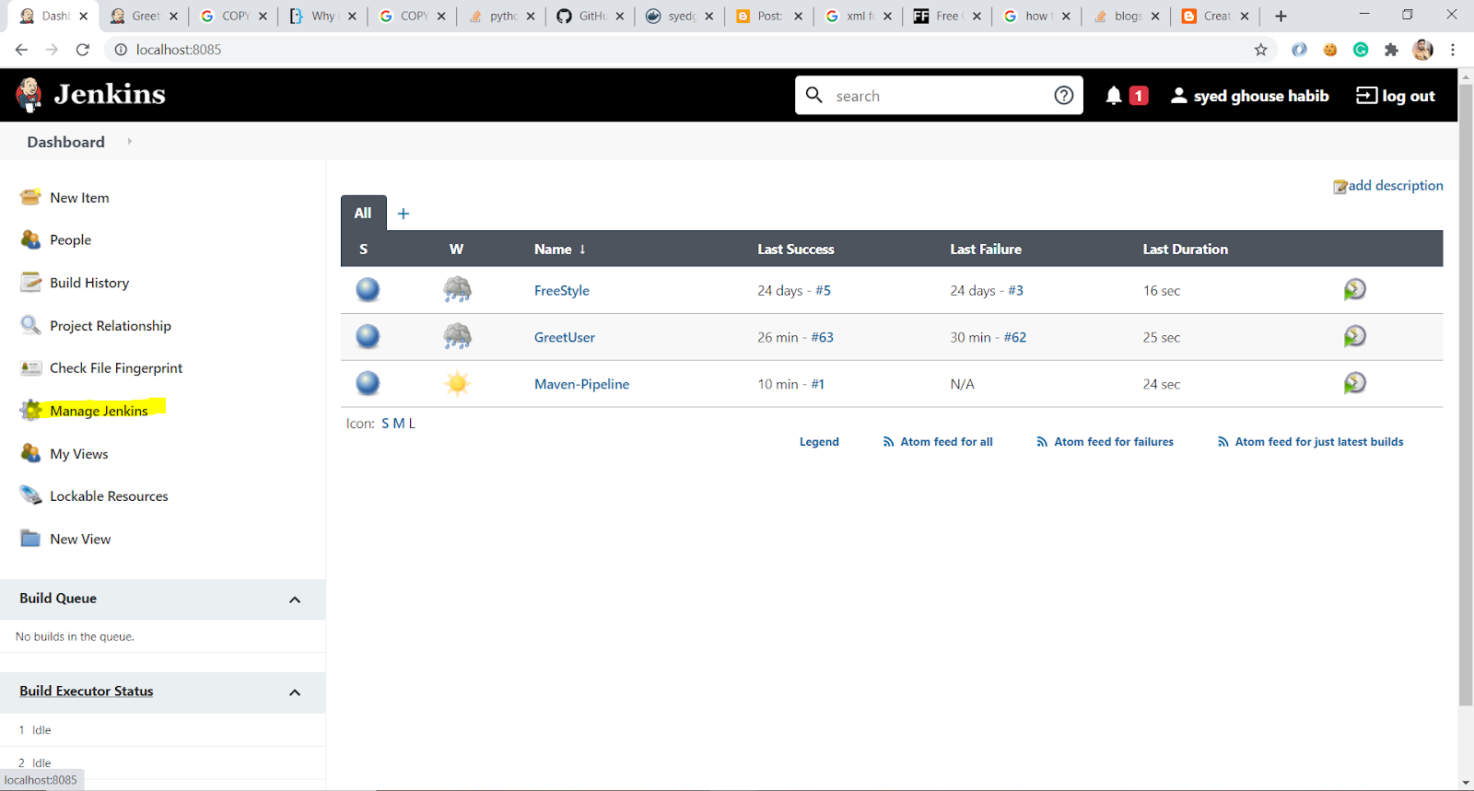Open browser extensions puzzle icon
1474x791 pixels.
tap(1391, 50)
